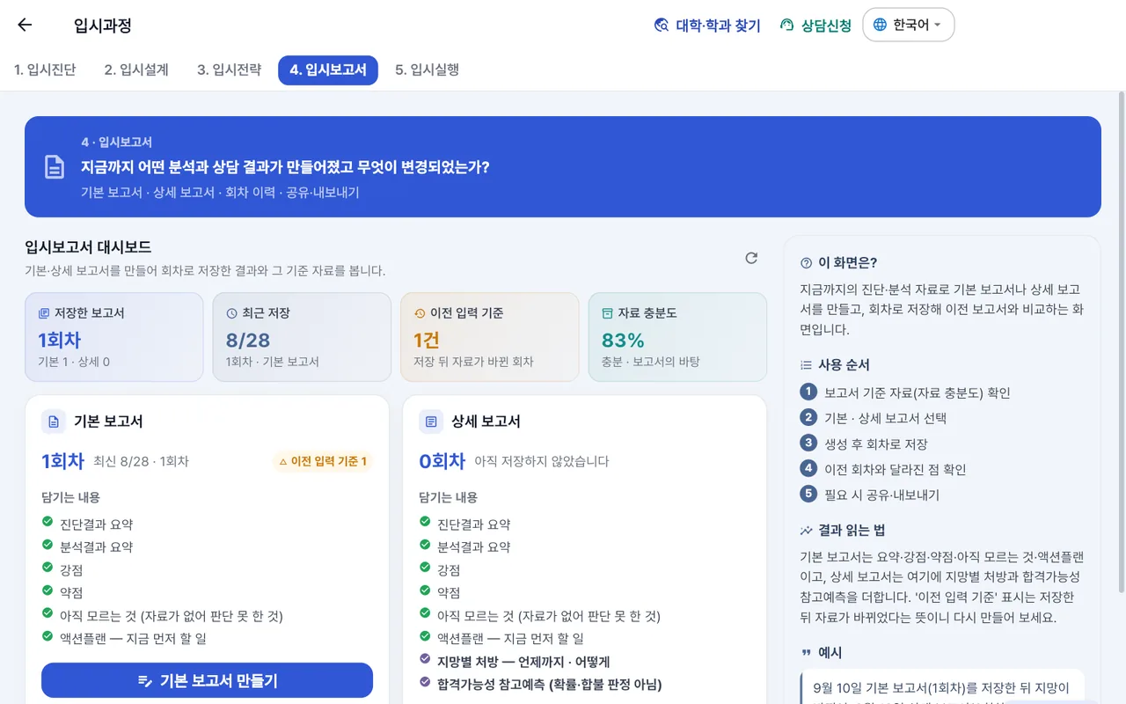
Task: Click the 기본 보고서 만들기 button
Action: [x=207, y=680]
